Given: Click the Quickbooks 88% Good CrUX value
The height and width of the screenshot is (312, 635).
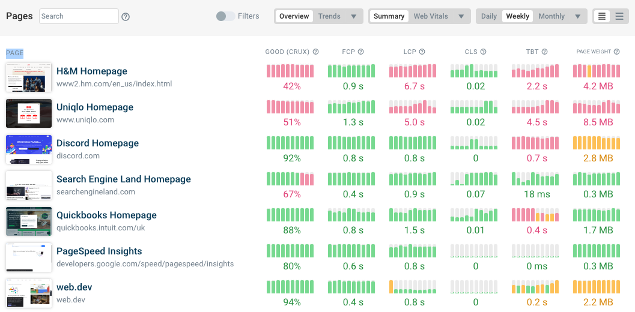Looking at the screenshot, I should (292, 230).
